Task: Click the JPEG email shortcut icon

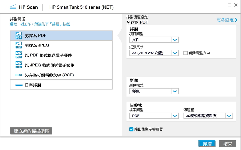Action: tap(18, 65)
